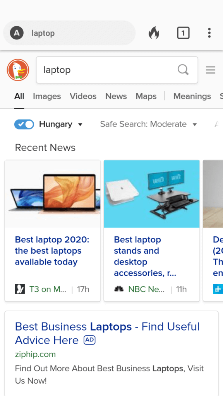Open the Best Business Laptops ad link
Viewport: 223px width, 396px height.
point(107,333)
